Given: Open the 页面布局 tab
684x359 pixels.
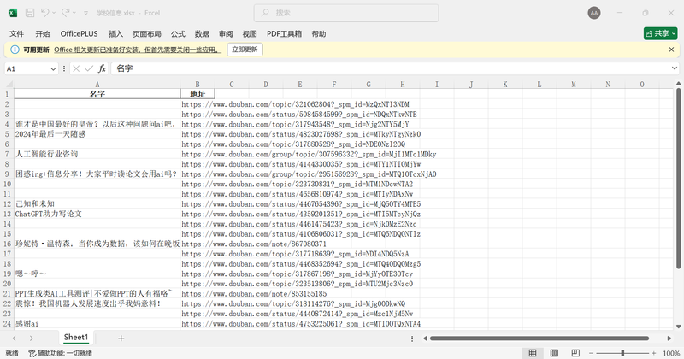Looking at the screenshot, I should 147,33.
